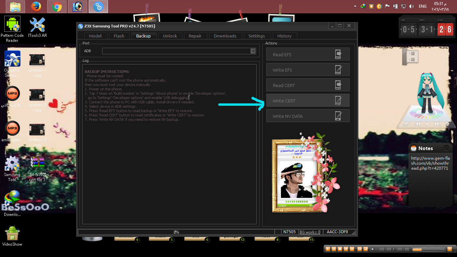Screen dimensions: 457x257
Task: Launch Google Chrome from the taskbar
Action: pos(57,6)
